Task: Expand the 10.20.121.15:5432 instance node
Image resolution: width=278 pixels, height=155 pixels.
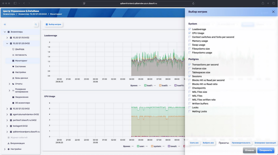Action: click(x=7, y=38)
